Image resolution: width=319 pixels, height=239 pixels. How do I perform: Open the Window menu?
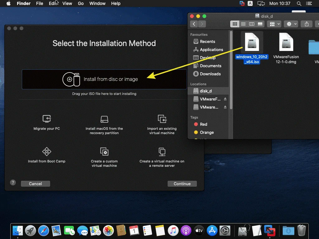(97, 3)
